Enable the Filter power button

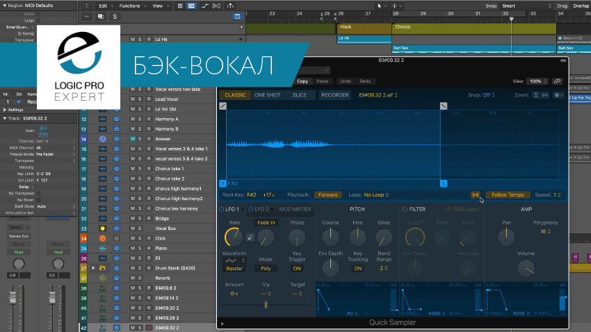(x=405, y=209)
